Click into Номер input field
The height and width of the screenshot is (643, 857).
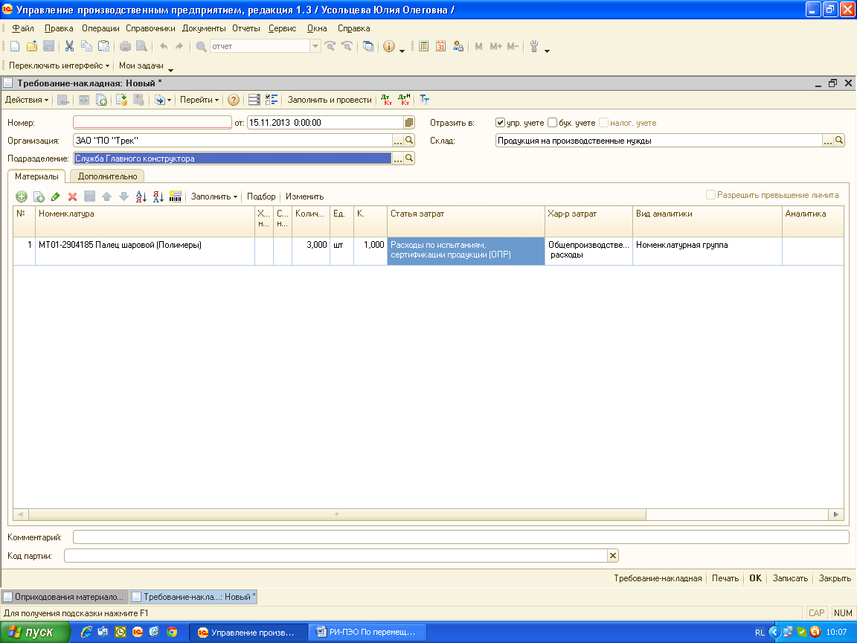click(x=153, y=123)
